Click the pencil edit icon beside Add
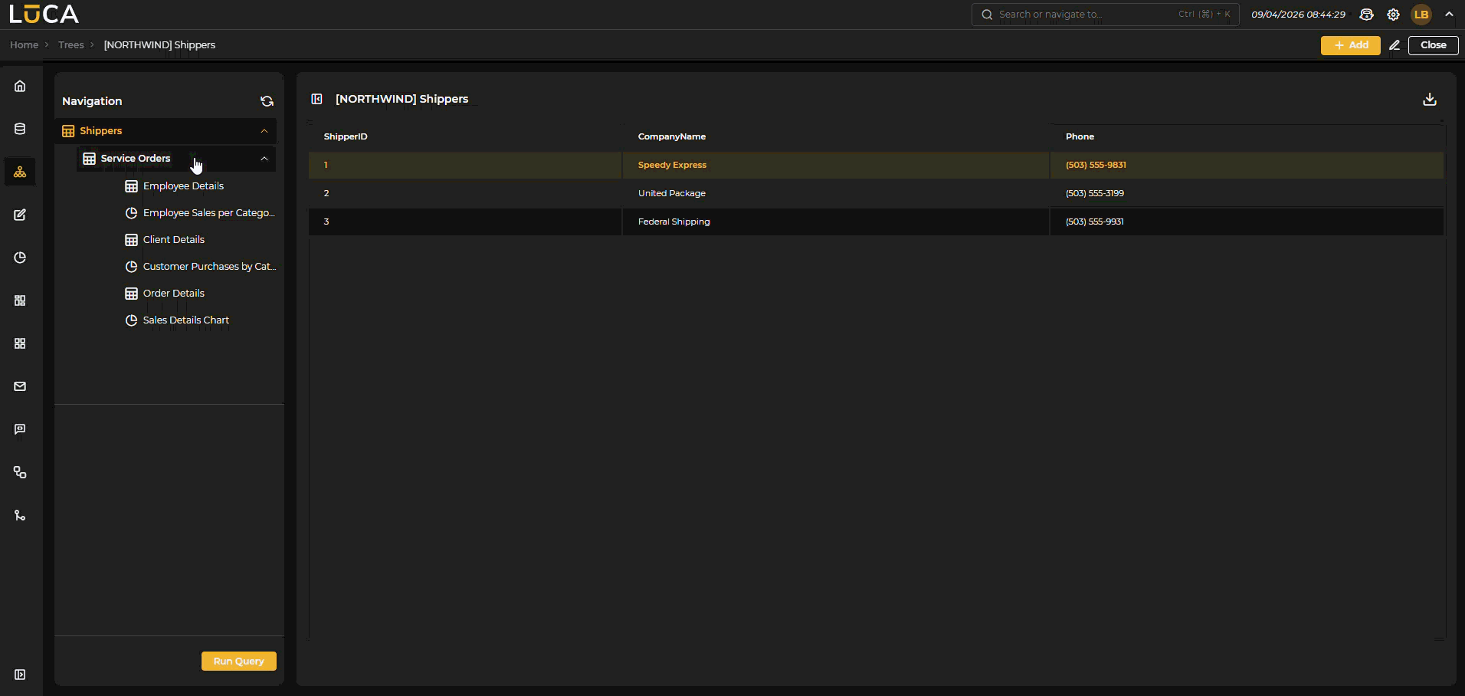This screenshot has height=696, width=1465. pos(1395,45)
